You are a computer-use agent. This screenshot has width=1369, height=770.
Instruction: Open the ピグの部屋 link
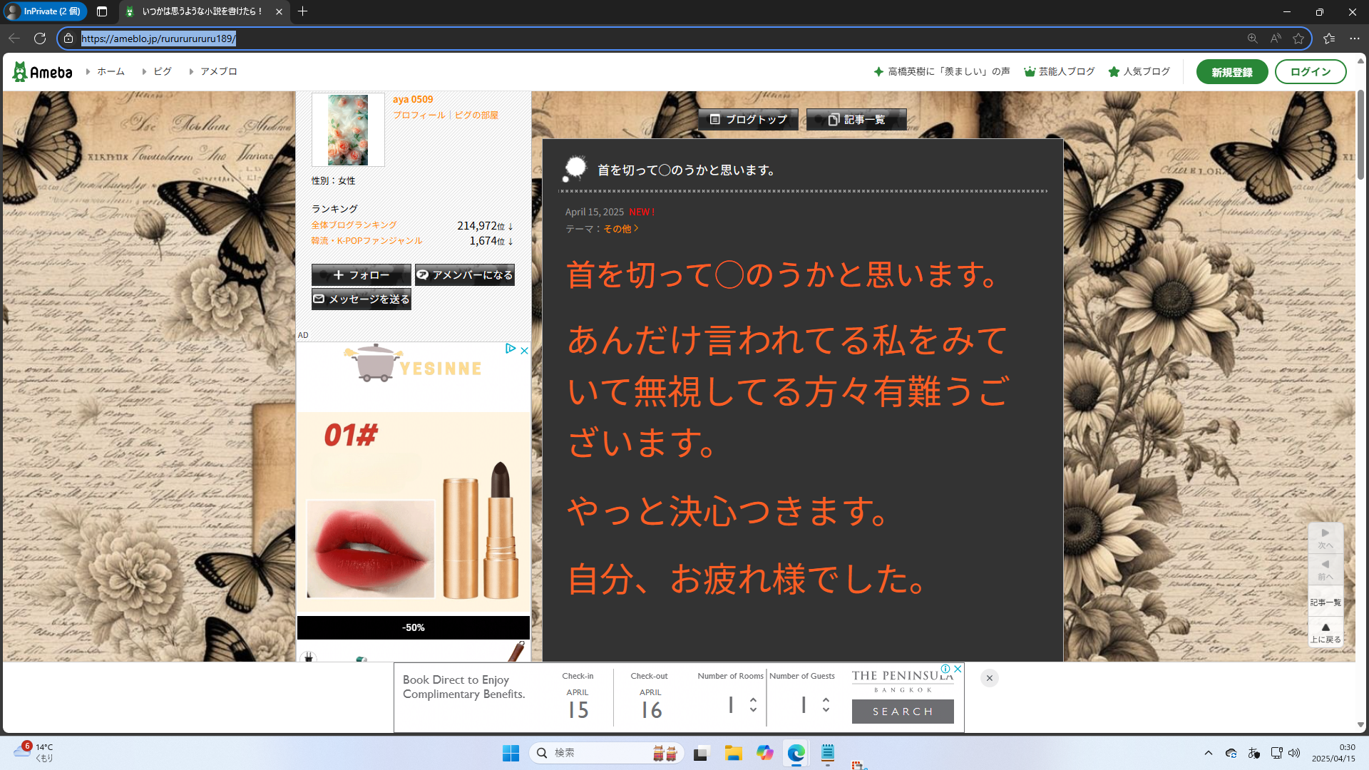476,115
